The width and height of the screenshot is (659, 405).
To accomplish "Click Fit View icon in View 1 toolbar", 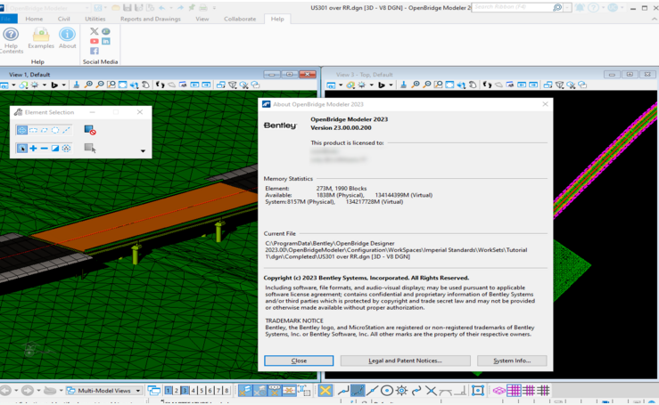I will [122, 85].
